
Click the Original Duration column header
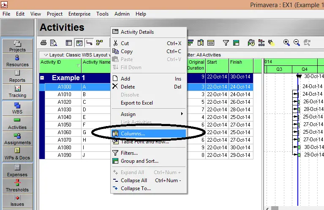196,66
